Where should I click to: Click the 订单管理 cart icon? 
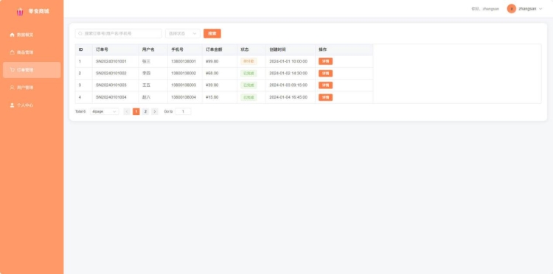pyautogui.click(x=12, y=70)
